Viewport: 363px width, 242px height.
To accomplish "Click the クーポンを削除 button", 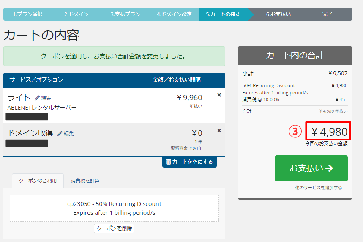I will coord(114,228).
